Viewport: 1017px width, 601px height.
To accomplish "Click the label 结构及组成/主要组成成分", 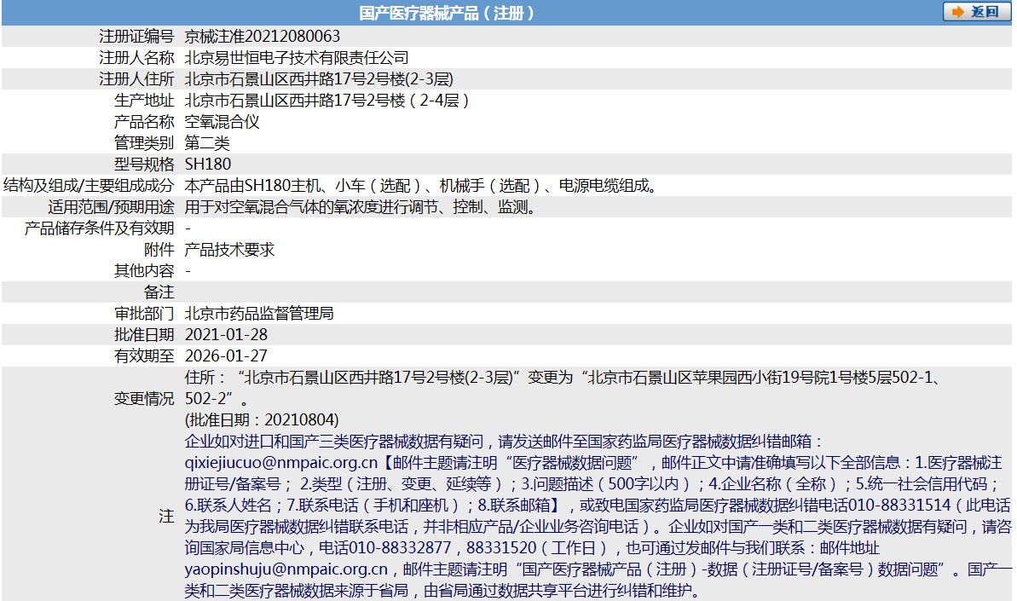I will coord(89,186).
